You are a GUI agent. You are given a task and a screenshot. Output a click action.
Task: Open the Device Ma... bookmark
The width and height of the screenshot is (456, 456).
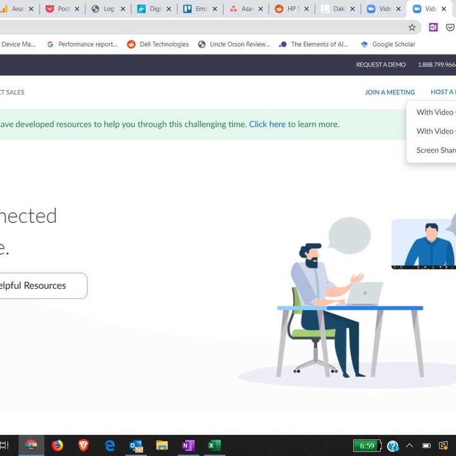click(18, 44)
